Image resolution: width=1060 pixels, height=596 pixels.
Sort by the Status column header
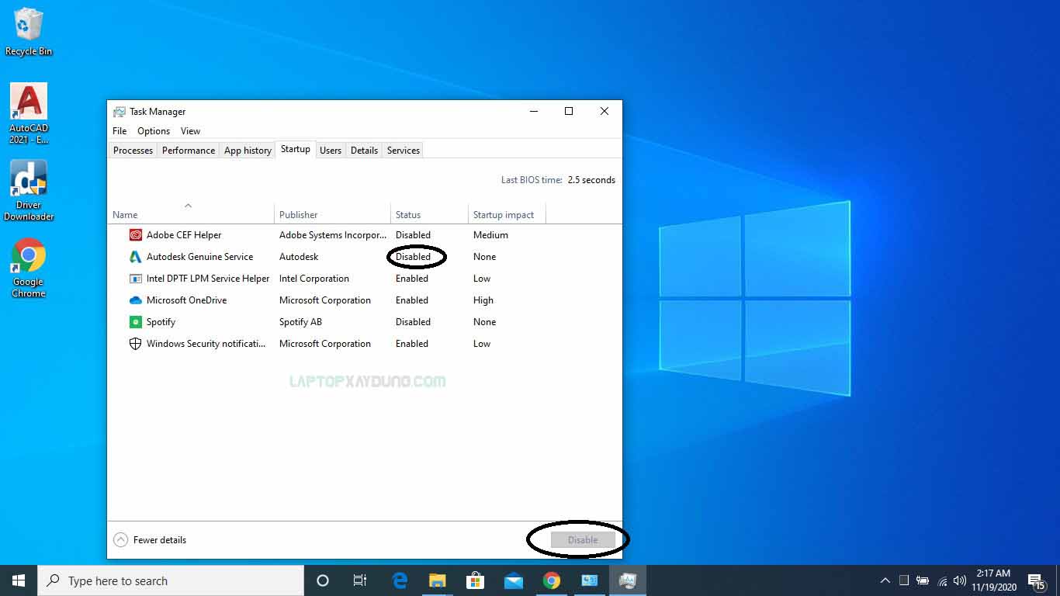click(x=430, y=214)
